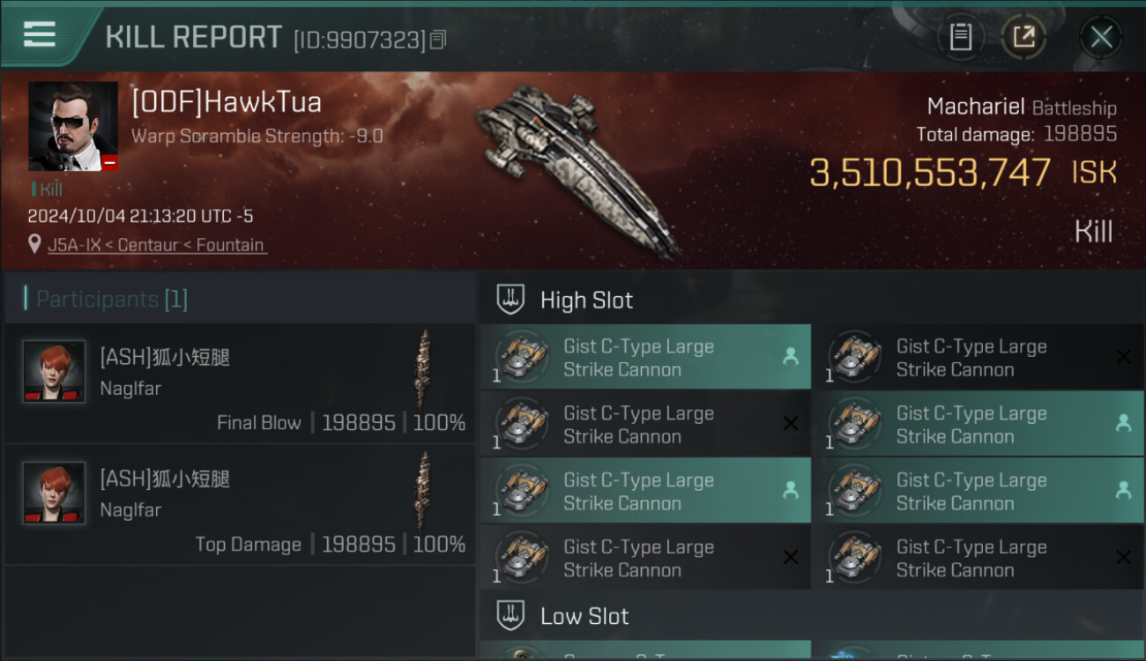This screenshot has height=661, width=1146.
Task: Share the kill report via export icon
Action: 1023,37
